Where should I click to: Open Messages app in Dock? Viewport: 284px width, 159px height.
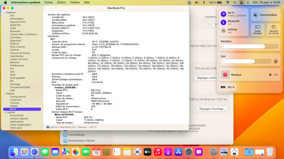[x=45, y=152]
